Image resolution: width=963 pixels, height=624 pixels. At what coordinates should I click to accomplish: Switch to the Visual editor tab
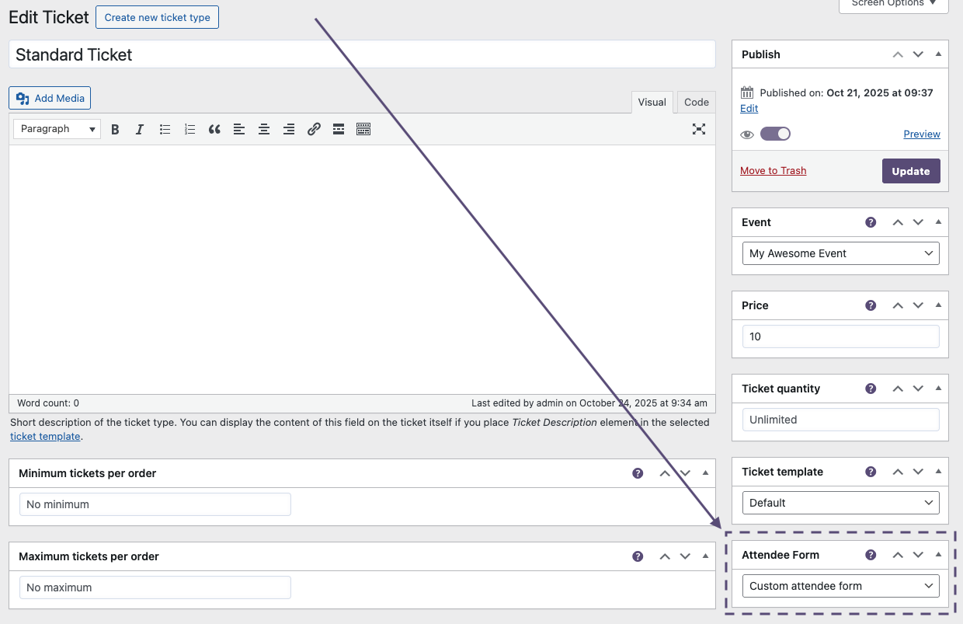click(652, 103)
